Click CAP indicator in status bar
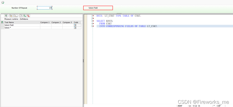The image size is (233, 107). (x=219, y=106)
